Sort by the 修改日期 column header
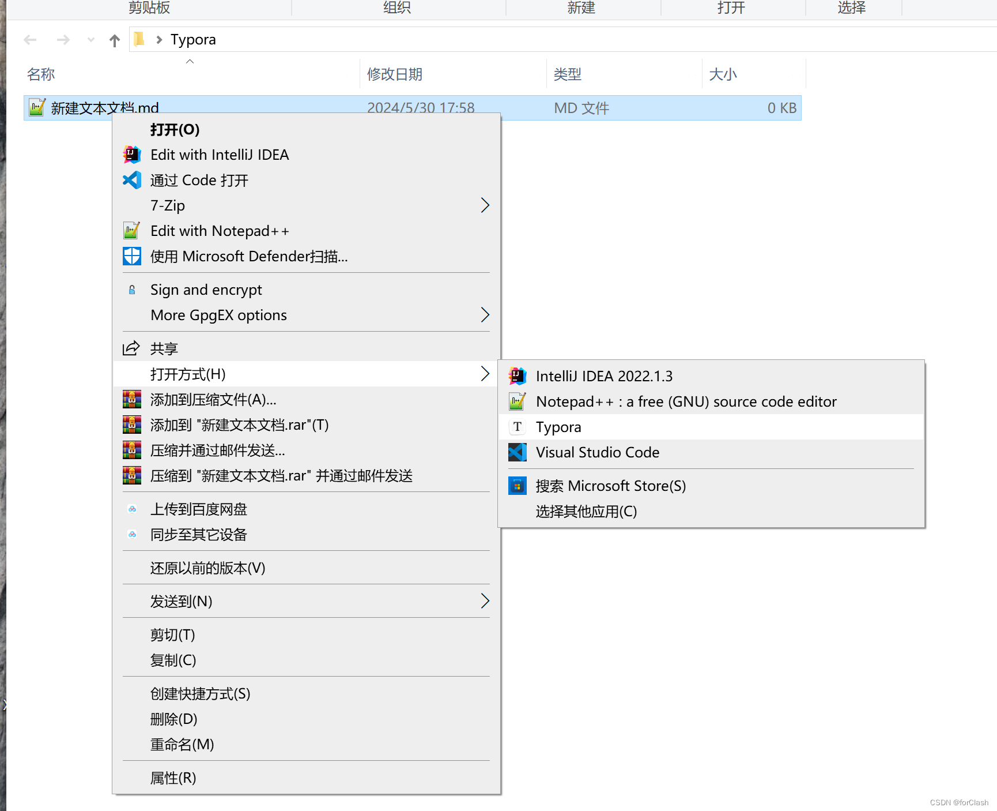 [x=453, y=74]
